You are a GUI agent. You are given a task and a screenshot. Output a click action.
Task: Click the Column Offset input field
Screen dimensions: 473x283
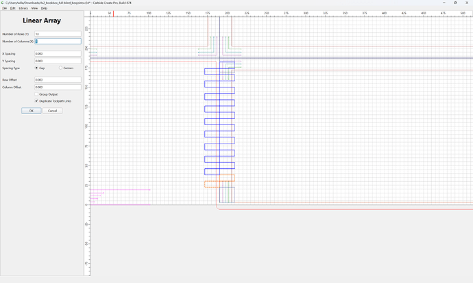click(58, 87)
